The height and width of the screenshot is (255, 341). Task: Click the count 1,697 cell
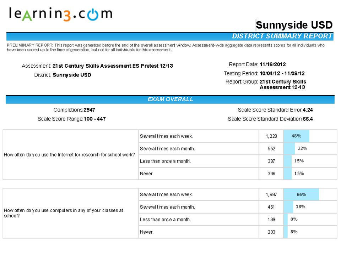[x=271, y=194]
